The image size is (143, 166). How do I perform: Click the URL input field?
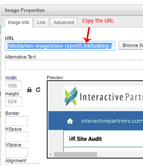pyautogui.click(x=60, y=46)
